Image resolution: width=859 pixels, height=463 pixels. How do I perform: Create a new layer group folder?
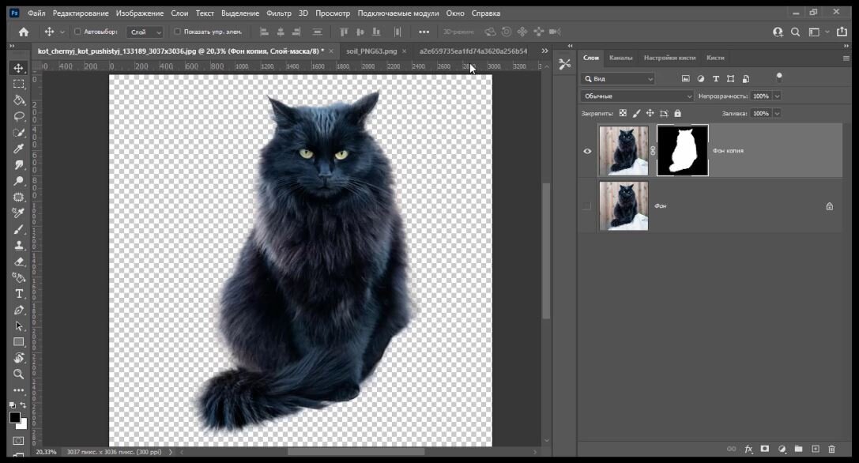tap(798, 450)
